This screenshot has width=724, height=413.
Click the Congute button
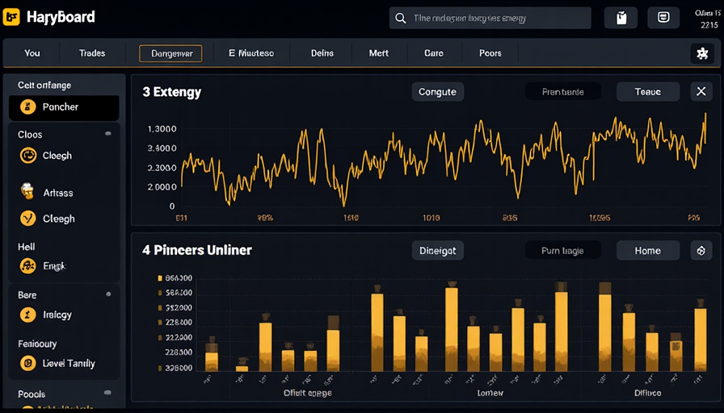coord(437,92)
